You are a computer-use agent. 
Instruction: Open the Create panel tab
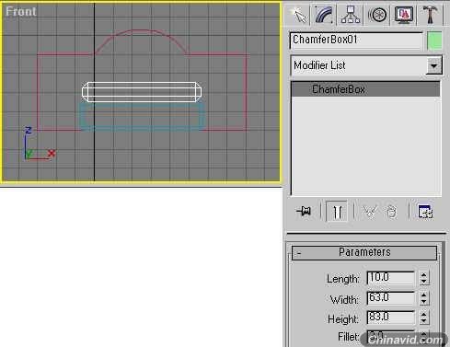[x=298, y=15]
